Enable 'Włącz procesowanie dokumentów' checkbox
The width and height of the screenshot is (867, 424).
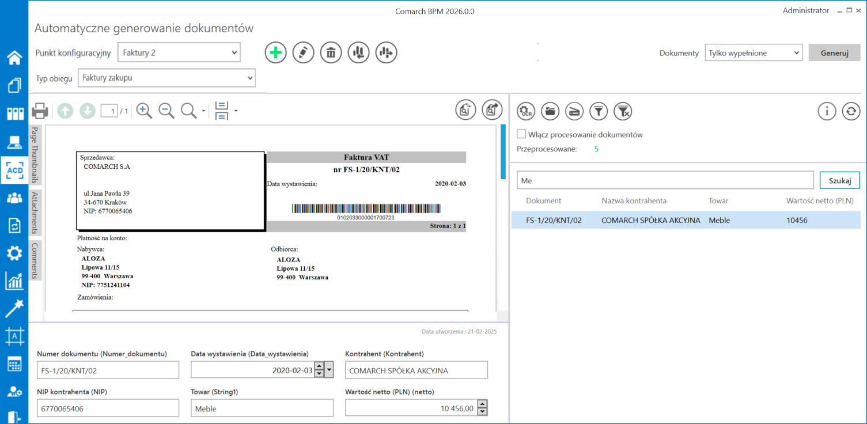pyautogui.click(x=521, y=134)
